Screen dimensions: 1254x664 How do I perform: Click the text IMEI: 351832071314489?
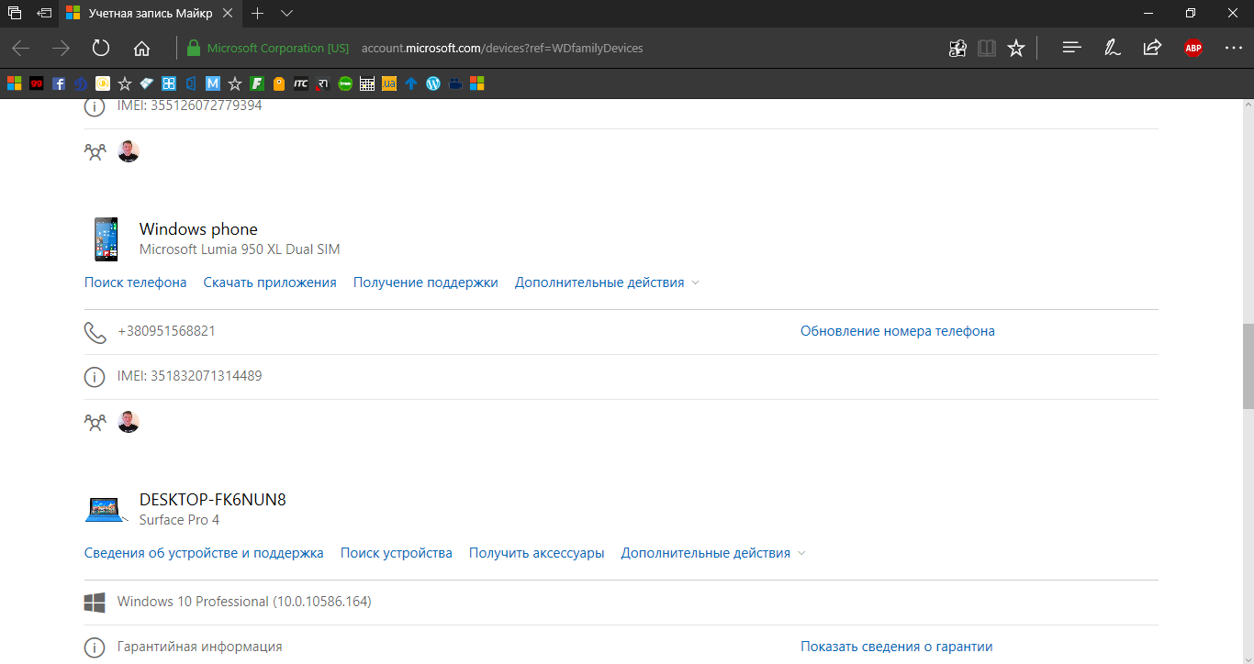(x=190, y=376)
